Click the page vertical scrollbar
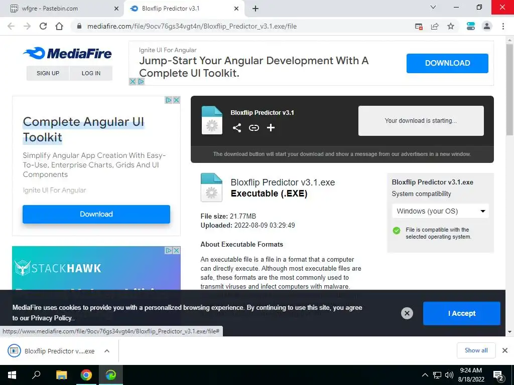Image resolution: width=514 pixels, height=385 pixels. pos(509,90)
